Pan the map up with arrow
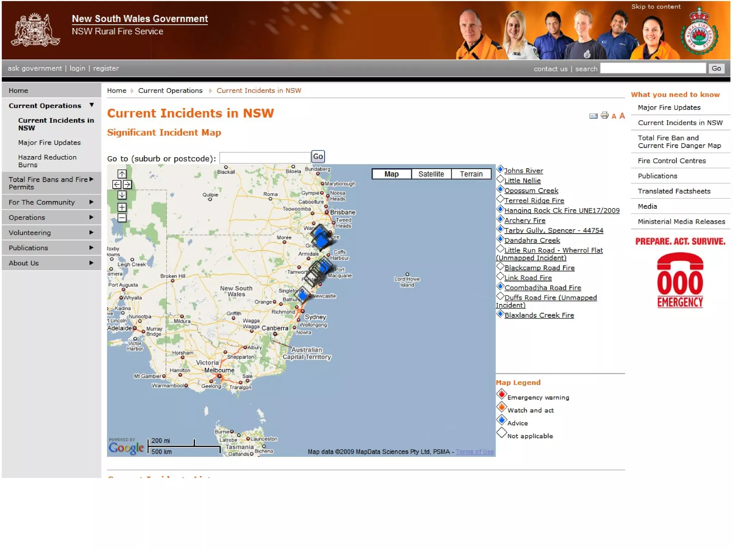This screenshot has width=734, height=550. pos(122,174)
